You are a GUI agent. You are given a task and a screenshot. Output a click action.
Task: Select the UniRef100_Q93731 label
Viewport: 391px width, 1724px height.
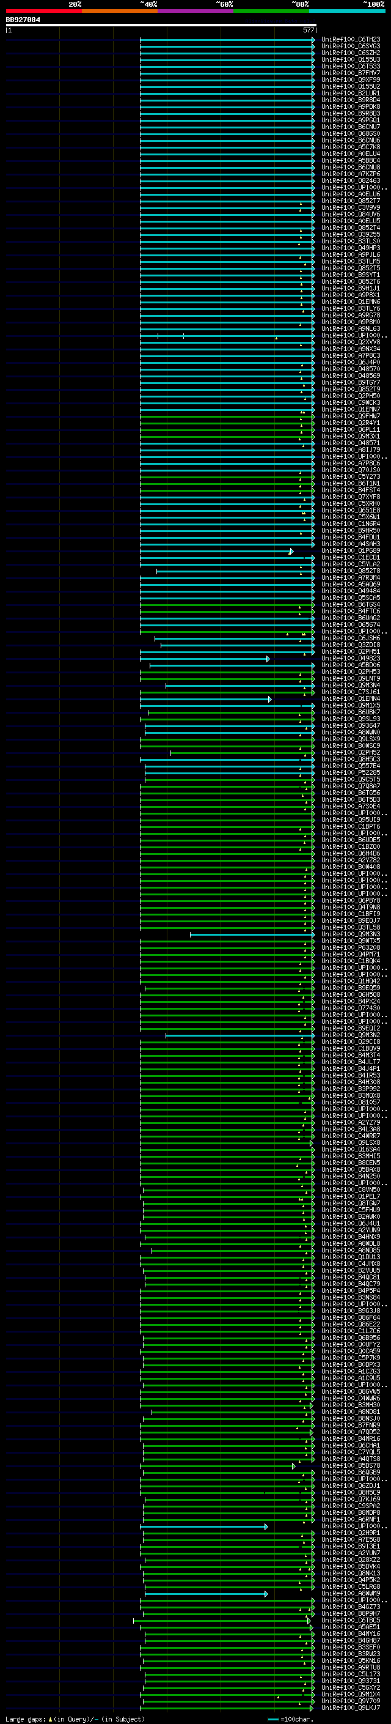350,1681
